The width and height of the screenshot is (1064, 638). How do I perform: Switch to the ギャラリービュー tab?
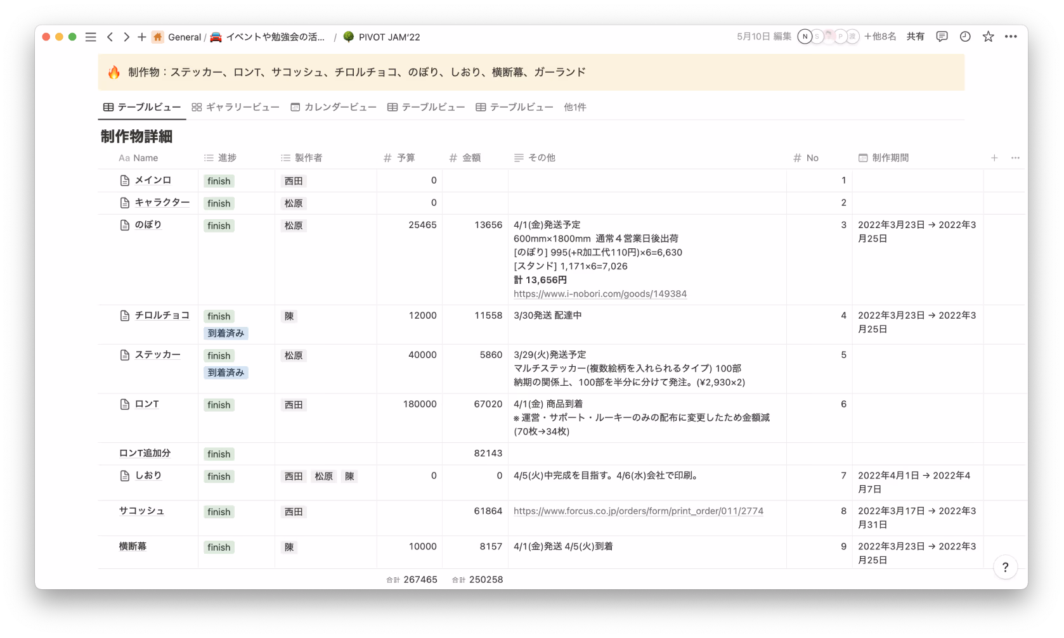(235, 107)
